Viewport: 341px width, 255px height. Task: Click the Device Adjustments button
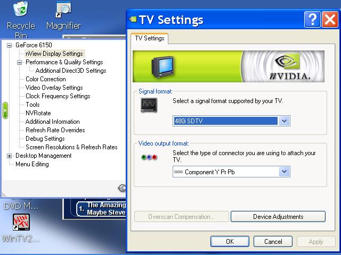tap(278, 217)
